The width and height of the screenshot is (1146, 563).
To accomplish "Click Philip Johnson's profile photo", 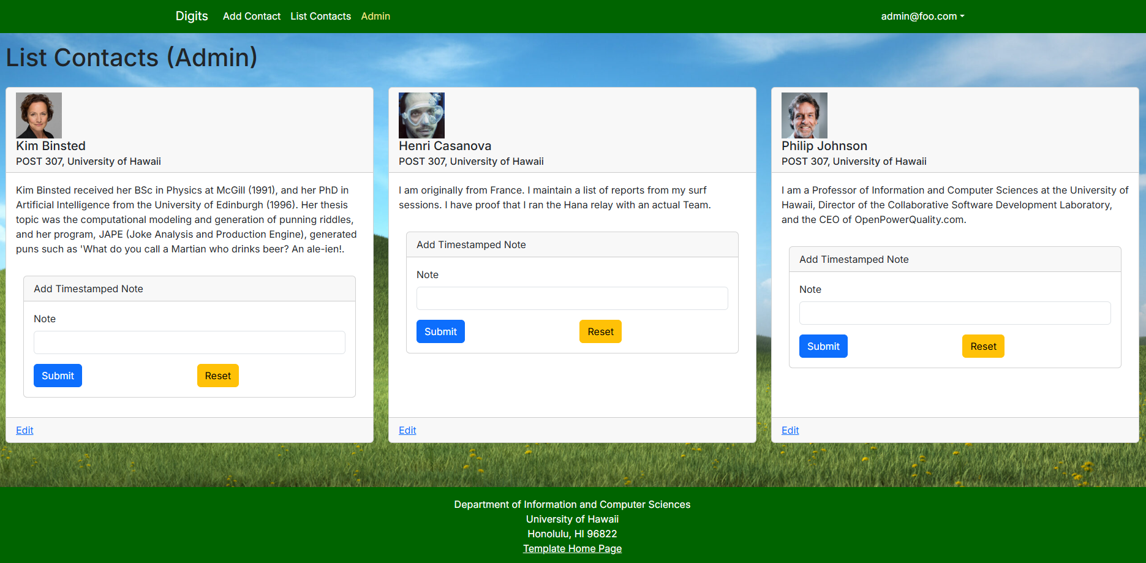I will point(804,115).
